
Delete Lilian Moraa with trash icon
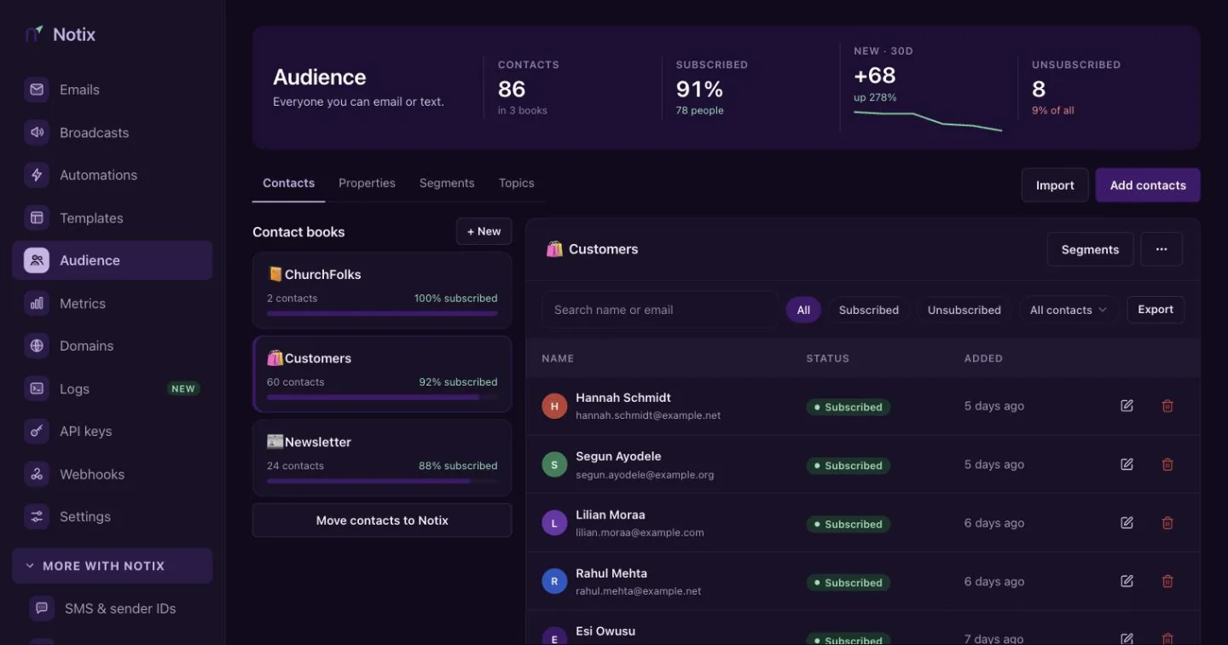click(1167, 523)
